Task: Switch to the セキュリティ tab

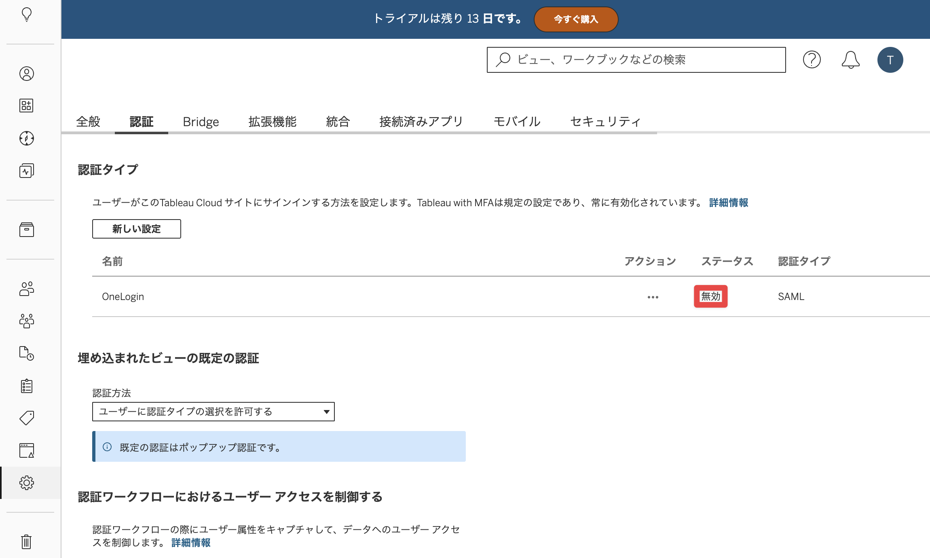Action: [605, 121]
